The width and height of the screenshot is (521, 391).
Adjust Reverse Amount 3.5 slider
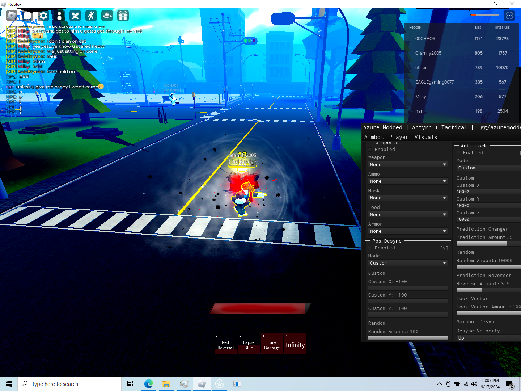488,290
